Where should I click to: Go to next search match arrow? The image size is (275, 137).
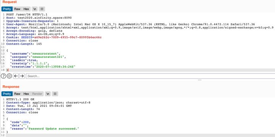click(22, 76)
